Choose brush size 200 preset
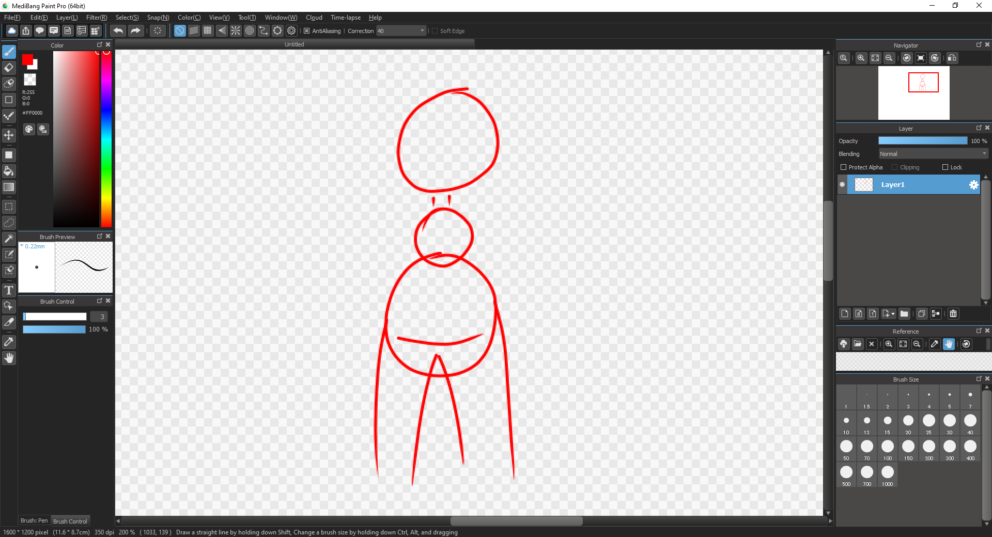Image resolution: width=992 pixels, height=537 pixels. [929, 449]
